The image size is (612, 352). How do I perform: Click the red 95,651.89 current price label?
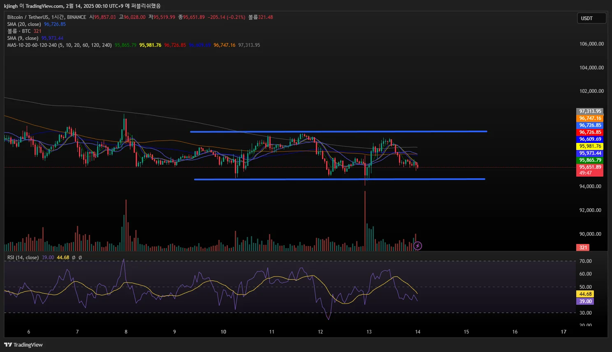click(590, 167)
